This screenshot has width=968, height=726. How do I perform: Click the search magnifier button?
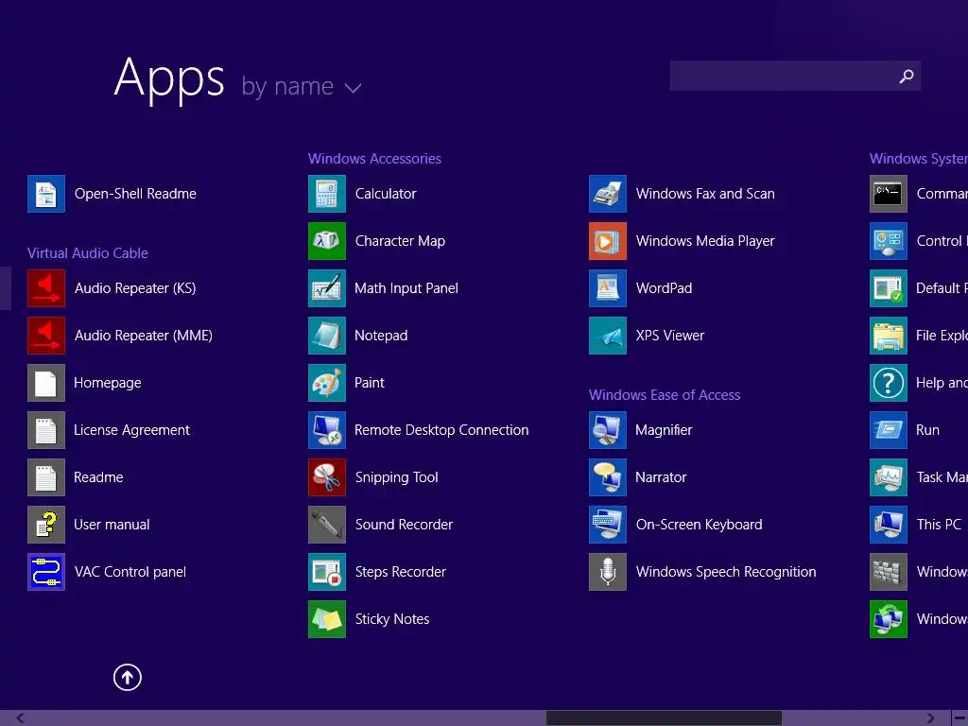point(907,76)
